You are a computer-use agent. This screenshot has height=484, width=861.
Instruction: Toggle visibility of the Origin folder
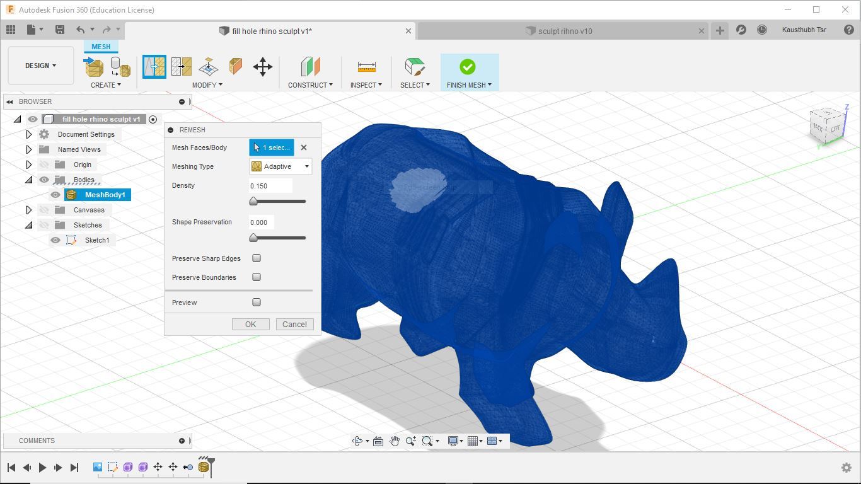tap(44, 164)
